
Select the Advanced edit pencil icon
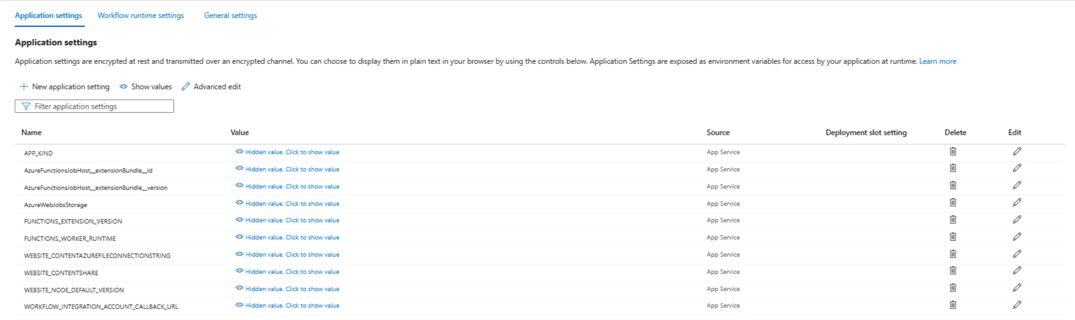pyautogui.click(x=185, y=86)
